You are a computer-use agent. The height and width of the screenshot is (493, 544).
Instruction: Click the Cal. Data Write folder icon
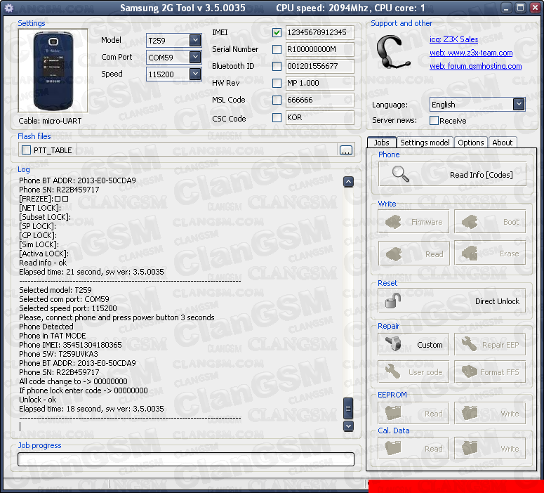[x=470, y=448]
